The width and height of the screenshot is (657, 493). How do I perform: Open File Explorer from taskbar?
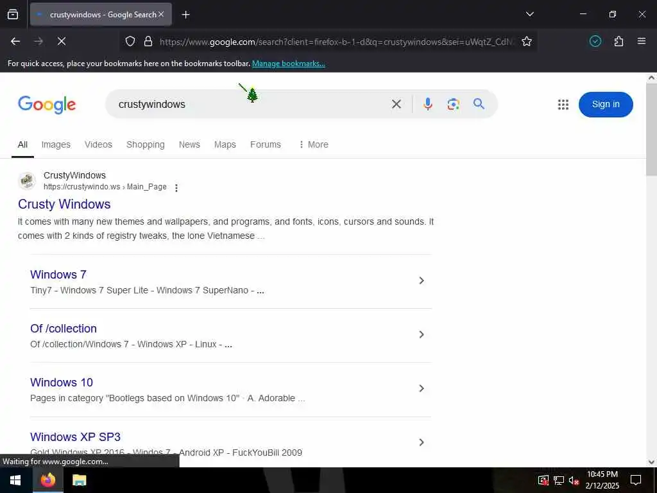pos(79,480)
